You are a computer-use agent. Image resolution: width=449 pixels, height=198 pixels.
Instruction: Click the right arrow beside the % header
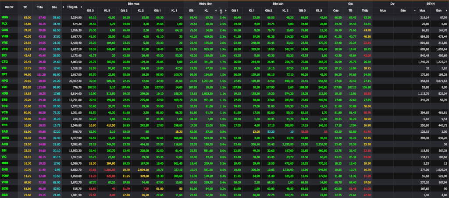[226, 11]
